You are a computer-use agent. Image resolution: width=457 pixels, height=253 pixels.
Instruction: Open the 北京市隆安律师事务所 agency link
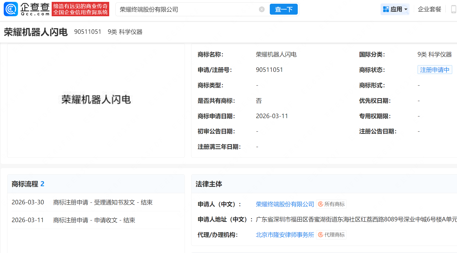coord(285,235)
